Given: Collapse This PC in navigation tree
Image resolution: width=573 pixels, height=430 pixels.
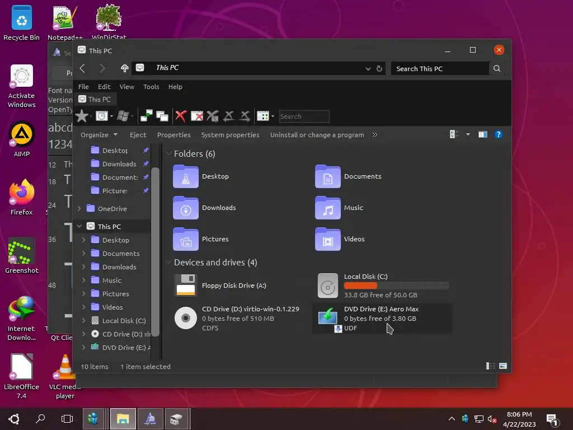Looking at the screenshot, I should (79, 226).
